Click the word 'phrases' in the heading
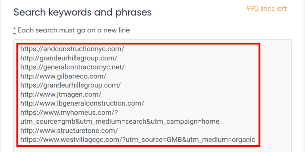 [x=133, y=13]
